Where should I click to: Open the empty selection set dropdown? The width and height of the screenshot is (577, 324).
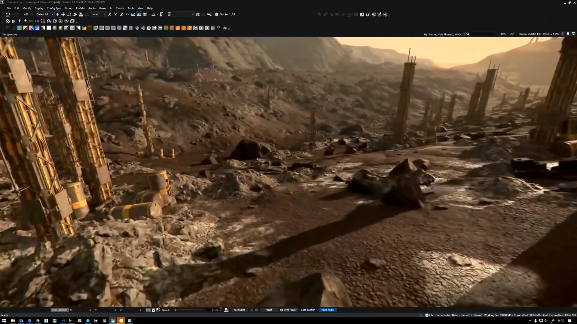pos(183,14)
